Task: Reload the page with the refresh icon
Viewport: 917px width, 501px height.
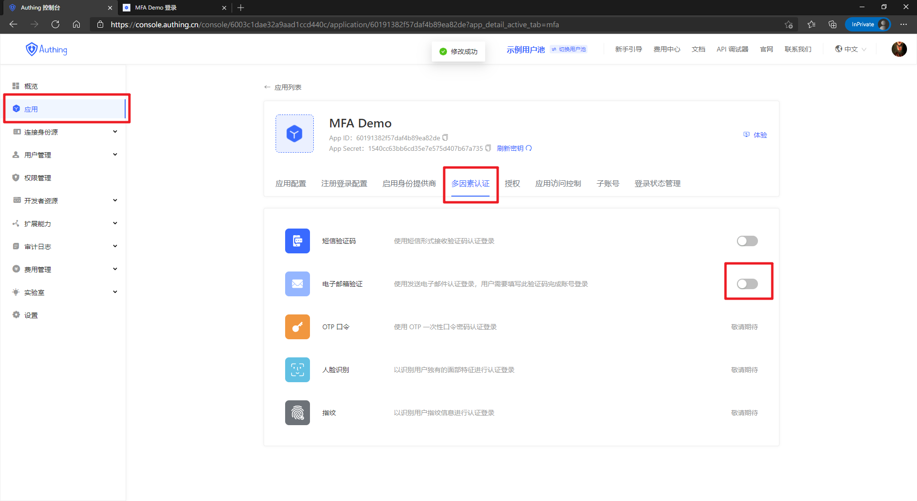Action: tap(55, 24)
